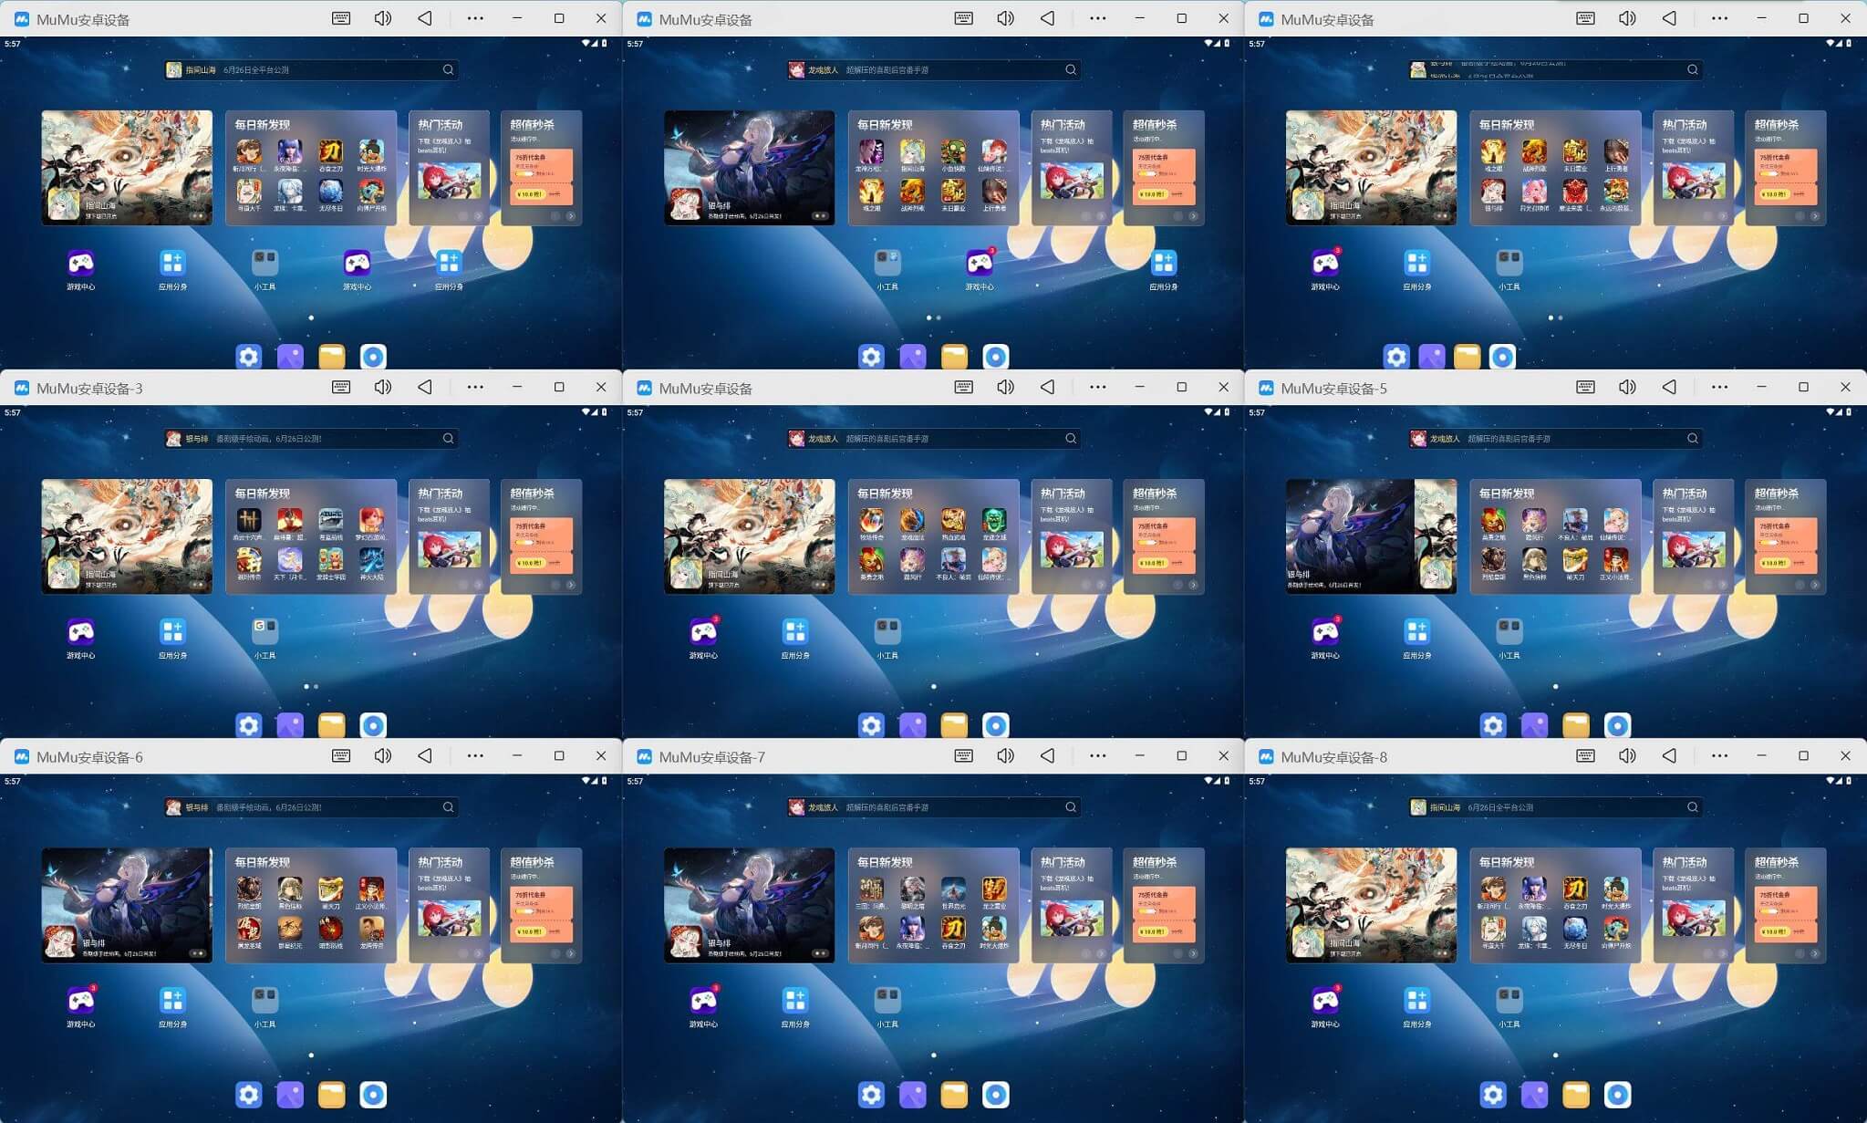Open 热门活动 card in MuMu安卓设备-8

click(x=1693, y=905)
